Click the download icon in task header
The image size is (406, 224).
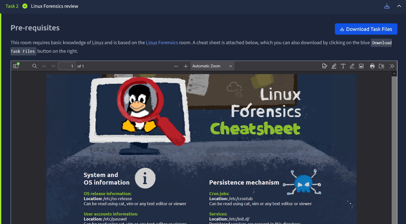pyautogui.click(x=387, y=6)
